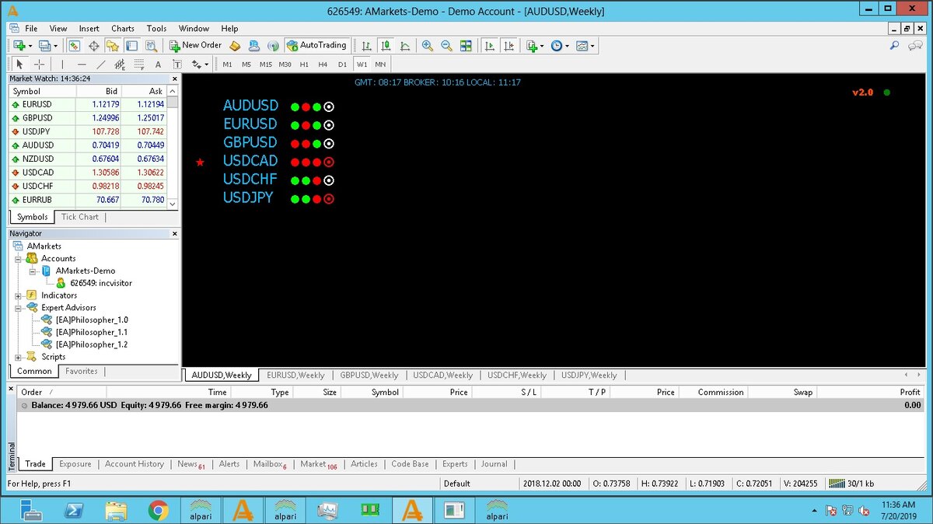Screen dimensions: 933x524
Task: Switch chart to bar chart icon
Action: coord(365,46)
